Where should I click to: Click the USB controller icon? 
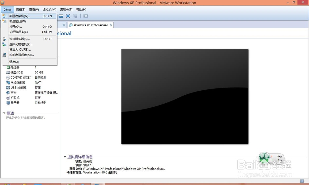[8, 88]
